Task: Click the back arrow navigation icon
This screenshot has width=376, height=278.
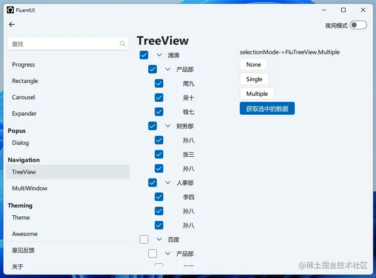Action: pyautogui.click(x=12, y=24)
